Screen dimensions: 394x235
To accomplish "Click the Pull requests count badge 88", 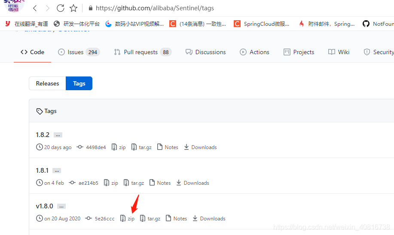I will [x=166, y=52].
